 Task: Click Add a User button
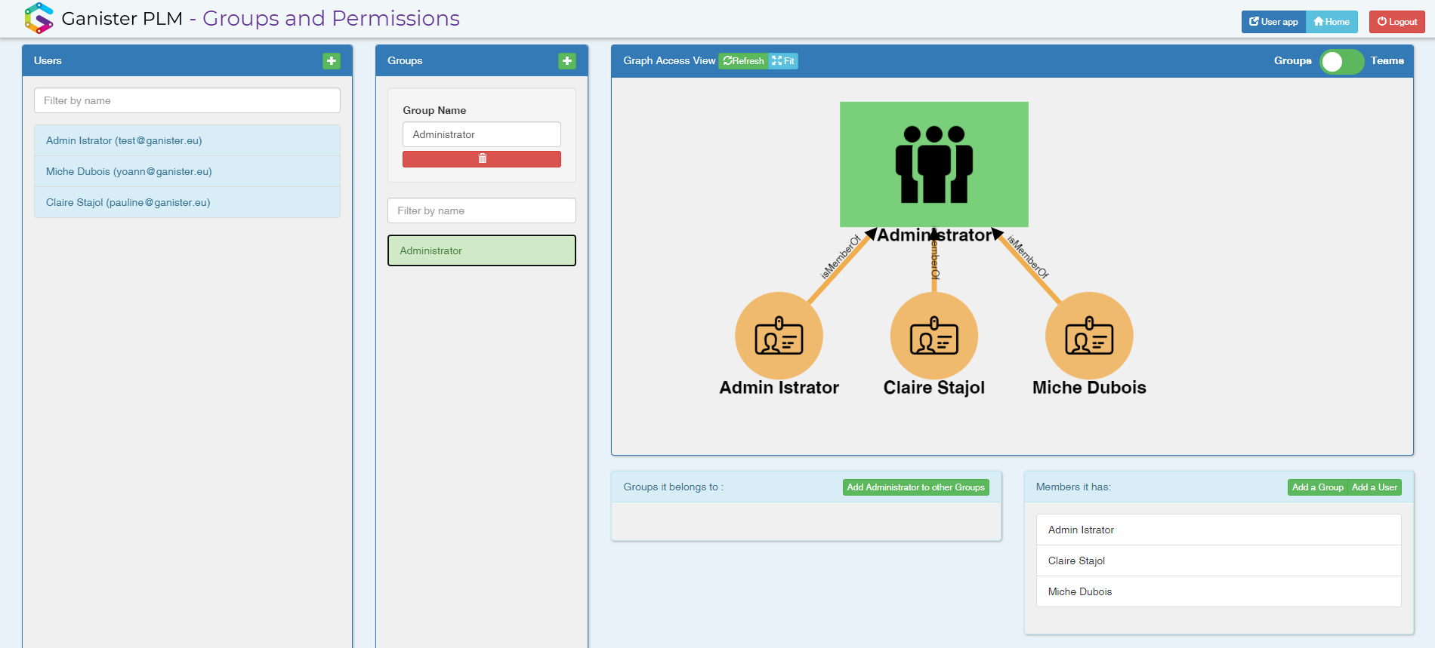[x=1375, y=487]
